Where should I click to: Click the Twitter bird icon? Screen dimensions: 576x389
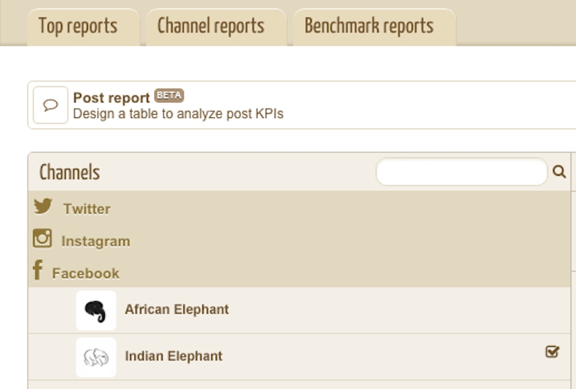pyautogui.click(x=43, y=206)
